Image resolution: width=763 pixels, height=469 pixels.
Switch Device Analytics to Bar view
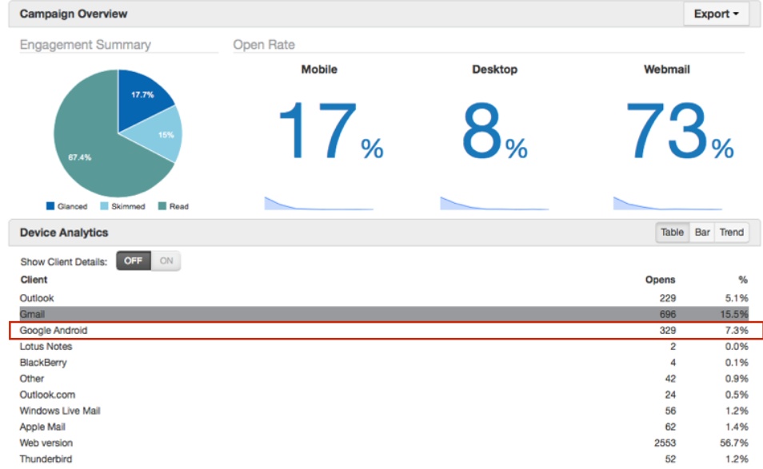(x=701, y=233)
